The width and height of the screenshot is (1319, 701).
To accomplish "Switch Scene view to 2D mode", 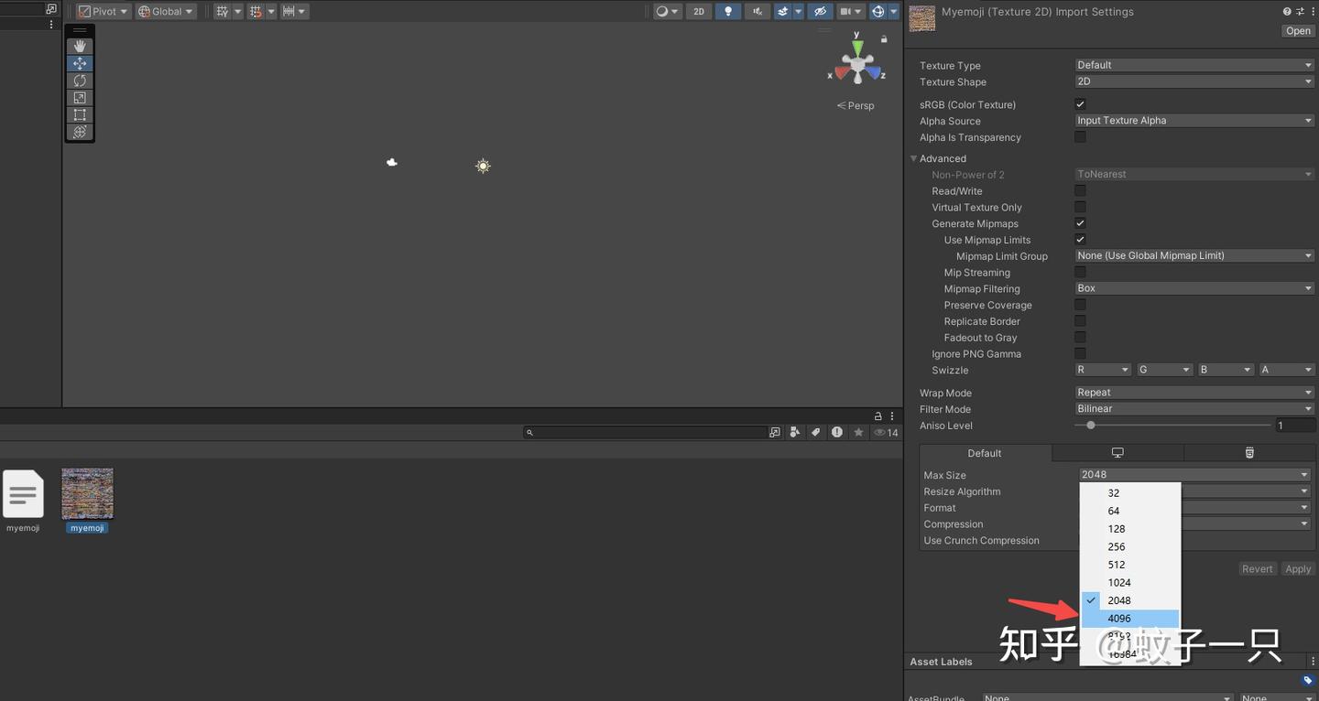I will (698, 11).
